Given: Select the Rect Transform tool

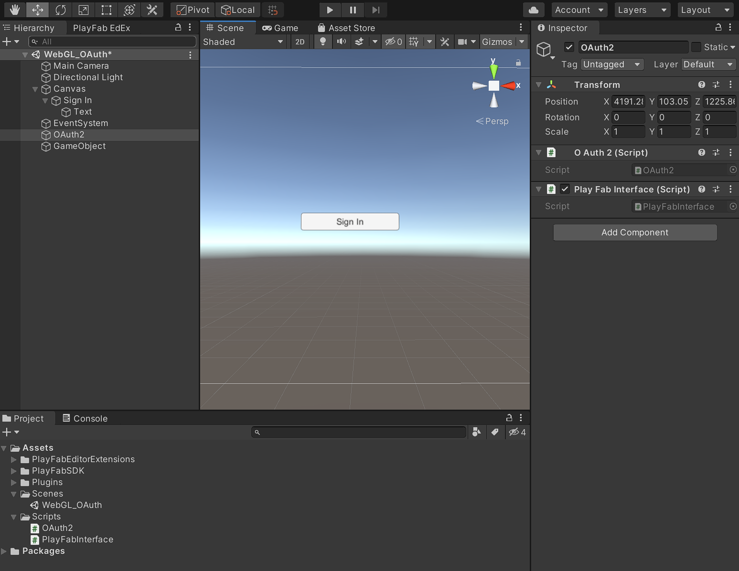Looking at the screenshot, I should click(107, 10).
